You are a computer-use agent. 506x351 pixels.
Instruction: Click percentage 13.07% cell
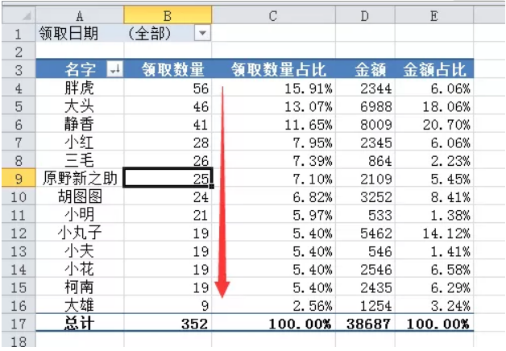pos(273,105)
